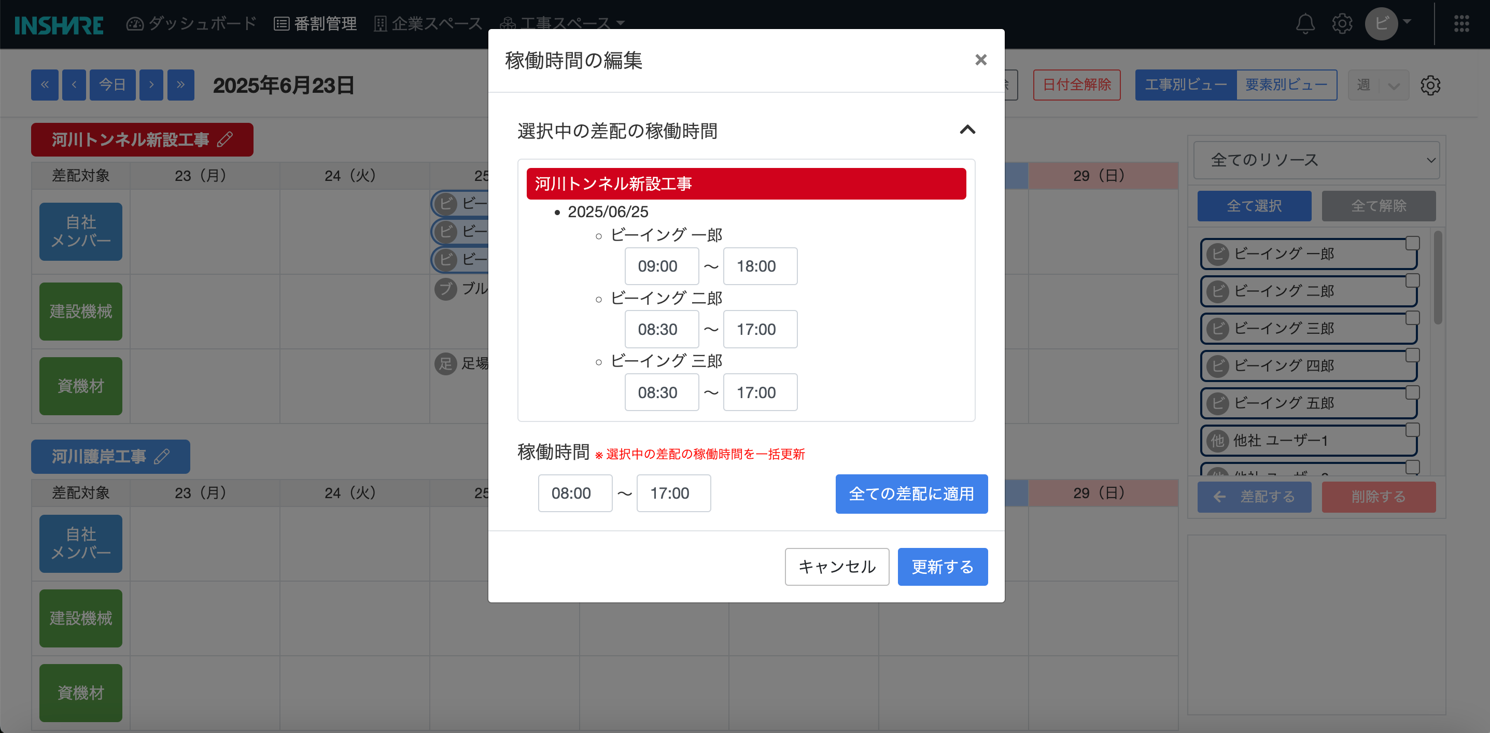Open the 全てのリソース dropdown
Screen dimensions: 1490x733
click(1316, 160)
